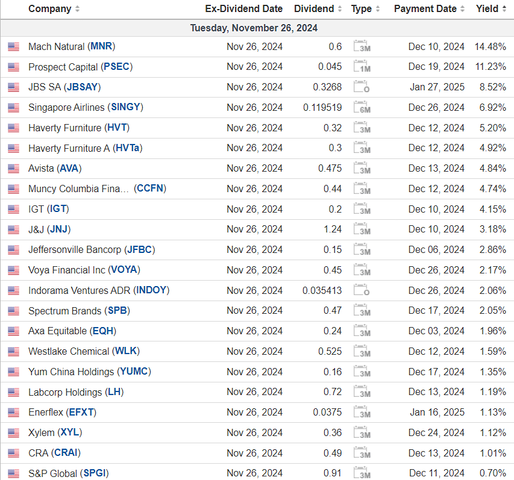The height and width of the screenshot is (480, 514).
Task: Click the payout type icon for Mach Natural
Action: [362, 47]
